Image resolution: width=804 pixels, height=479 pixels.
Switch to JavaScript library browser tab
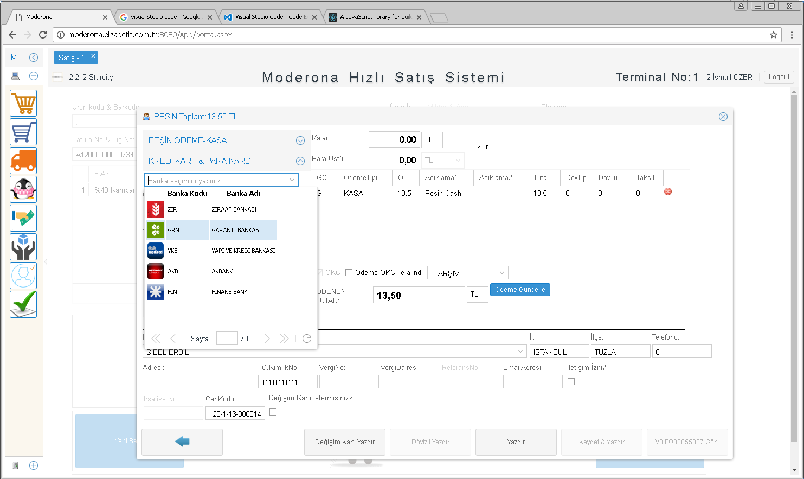pos(375,17)
